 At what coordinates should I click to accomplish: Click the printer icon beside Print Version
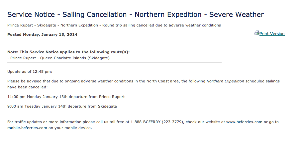257,33
